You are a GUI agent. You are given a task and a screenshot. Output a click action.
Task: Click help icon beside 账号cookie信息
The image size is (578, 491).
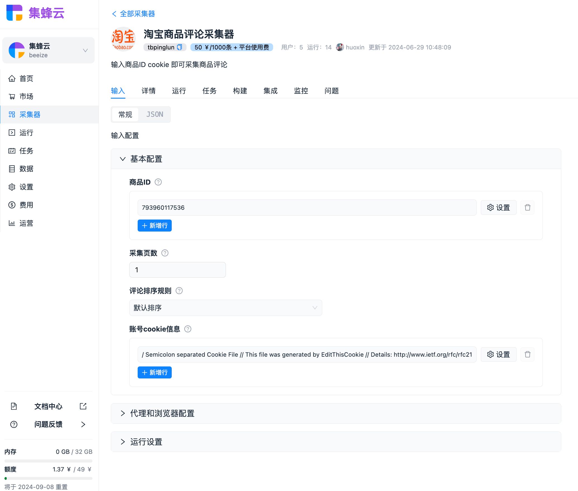[188, 329]
